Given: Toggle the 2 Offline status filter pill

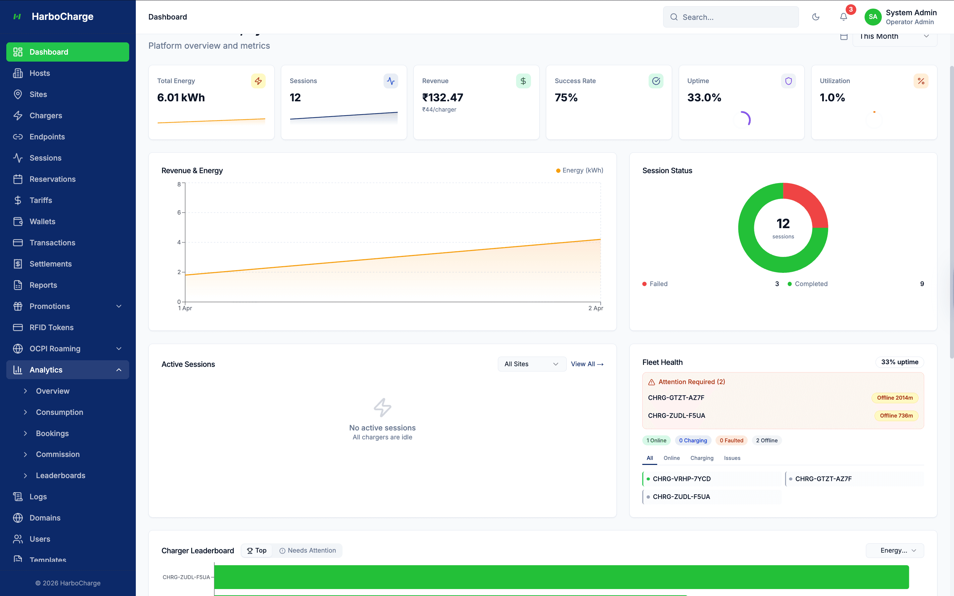Looking at the screenshot, I should 767,440.
